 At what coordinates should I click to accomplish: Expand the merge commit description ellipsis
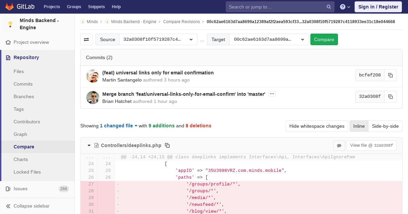tap(272, 94)
